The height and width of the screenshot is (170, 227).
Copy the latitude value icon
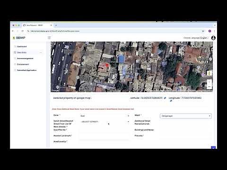pos(165,98)
